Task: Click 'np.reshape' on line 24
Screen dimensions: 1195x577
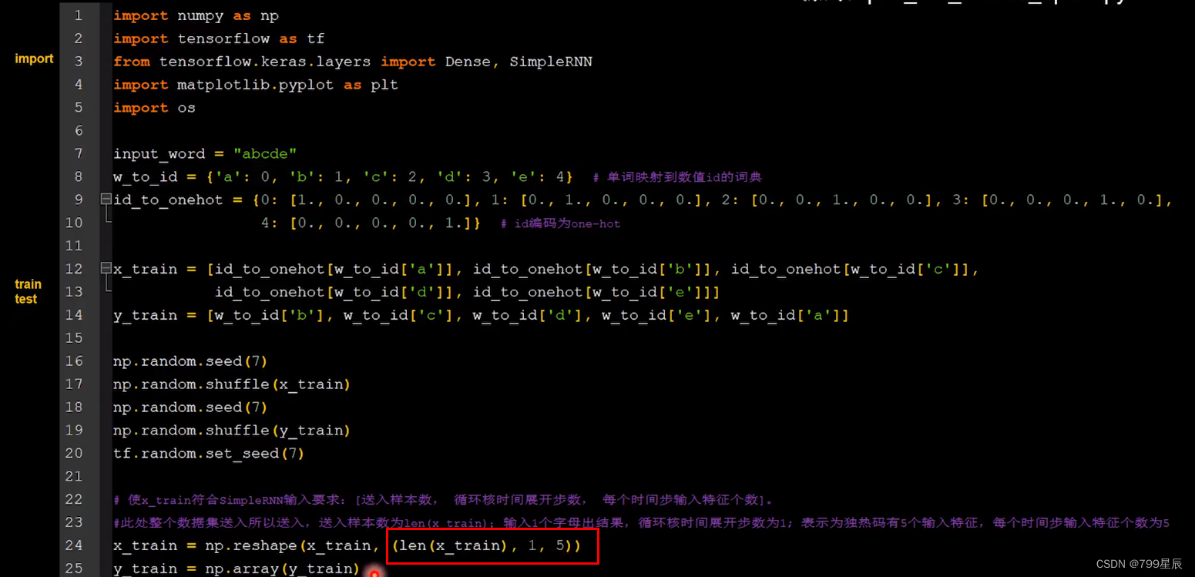Action: pyautogui.click(x=251, y=545)
